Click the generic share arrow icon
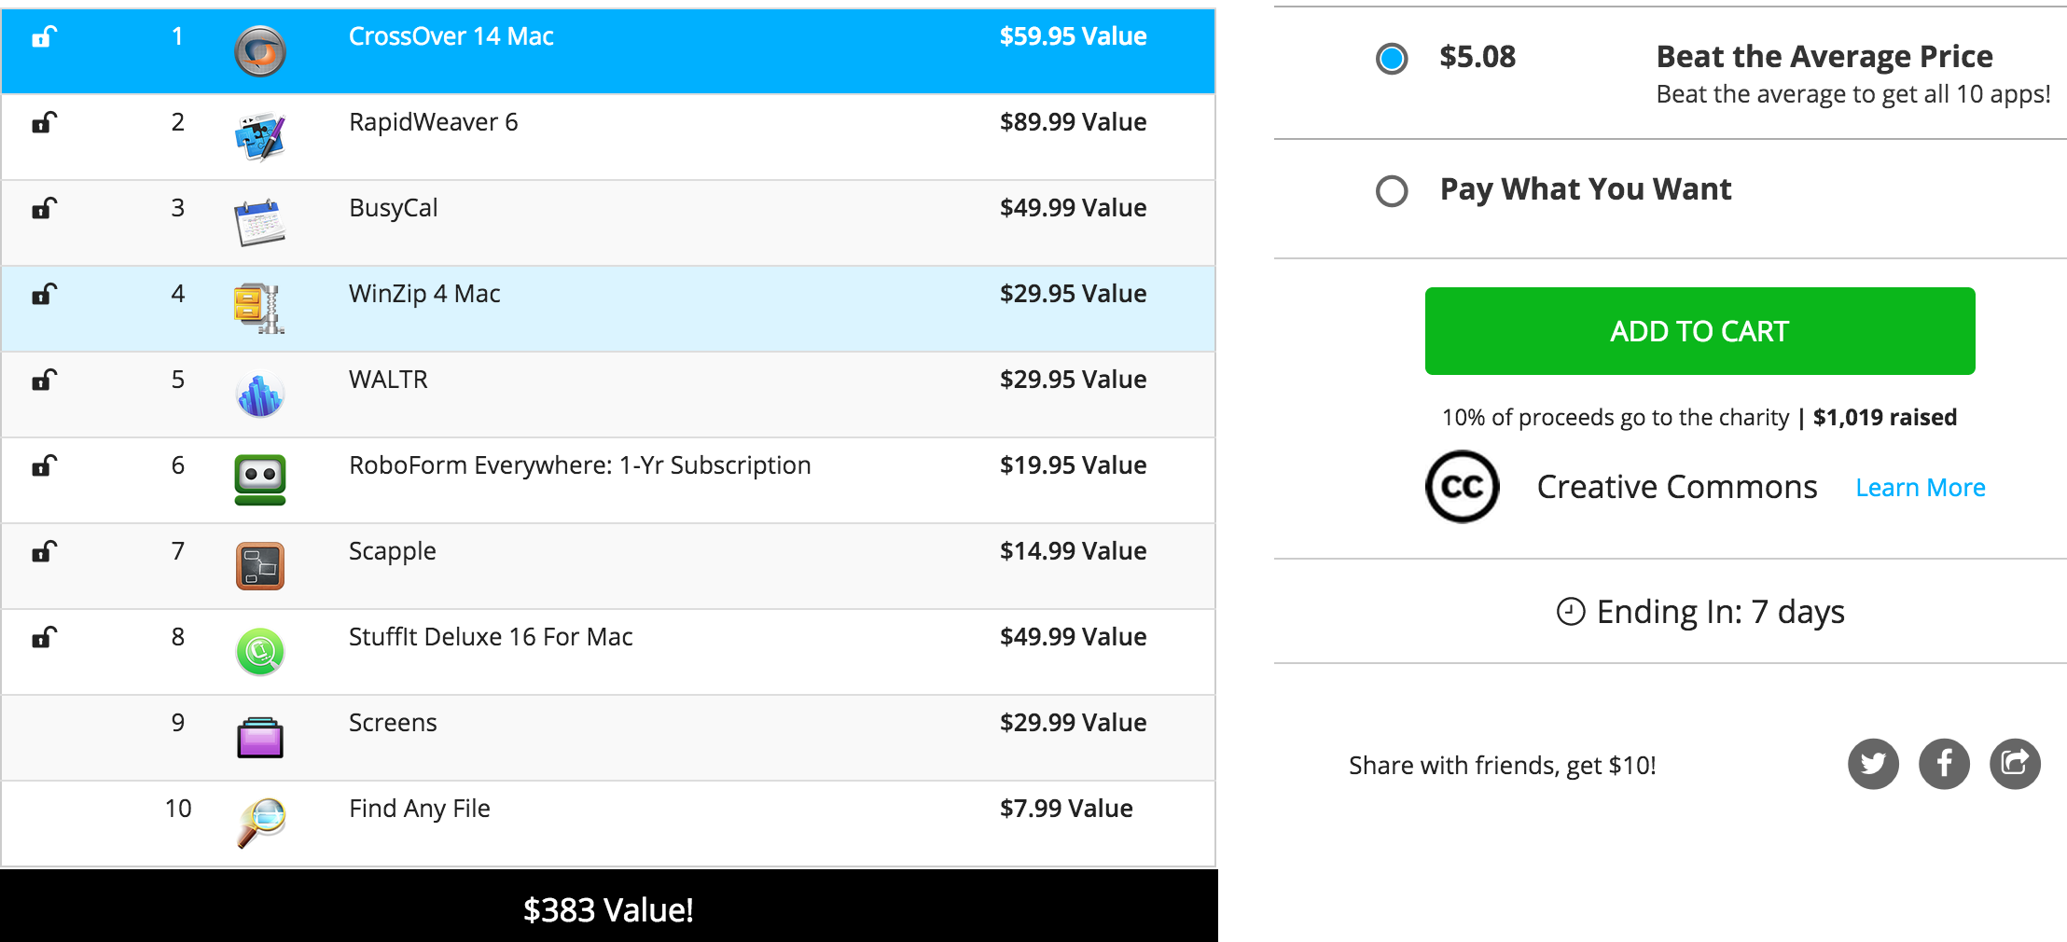This screenshot has width=2067, height=942. [x=2015, y=764]
